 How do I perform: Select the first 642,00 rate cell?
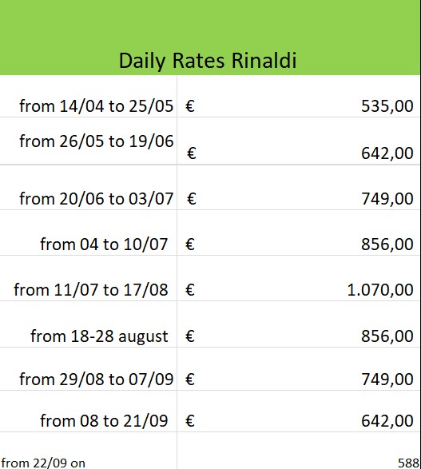click(299, 141)
